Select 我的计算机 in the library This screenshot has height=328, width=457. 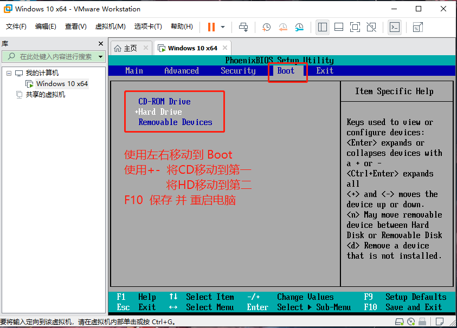point(42,73)
